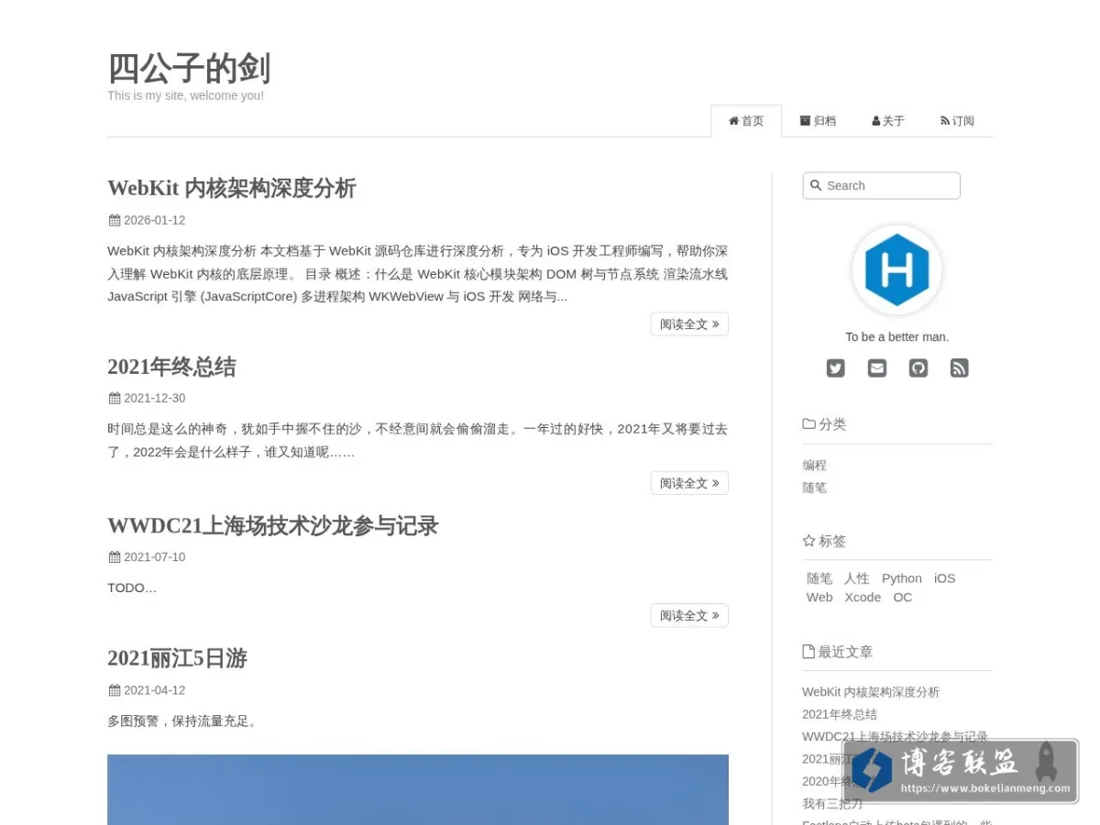Open the 订阅 subscribe tab

[x=957, y=121]
